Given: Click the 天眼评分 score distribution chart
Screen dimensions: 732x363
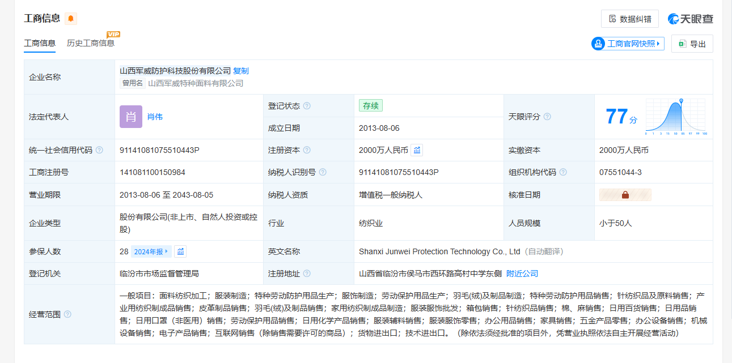Looking at the screenshot, I should [x=675, y=117].
